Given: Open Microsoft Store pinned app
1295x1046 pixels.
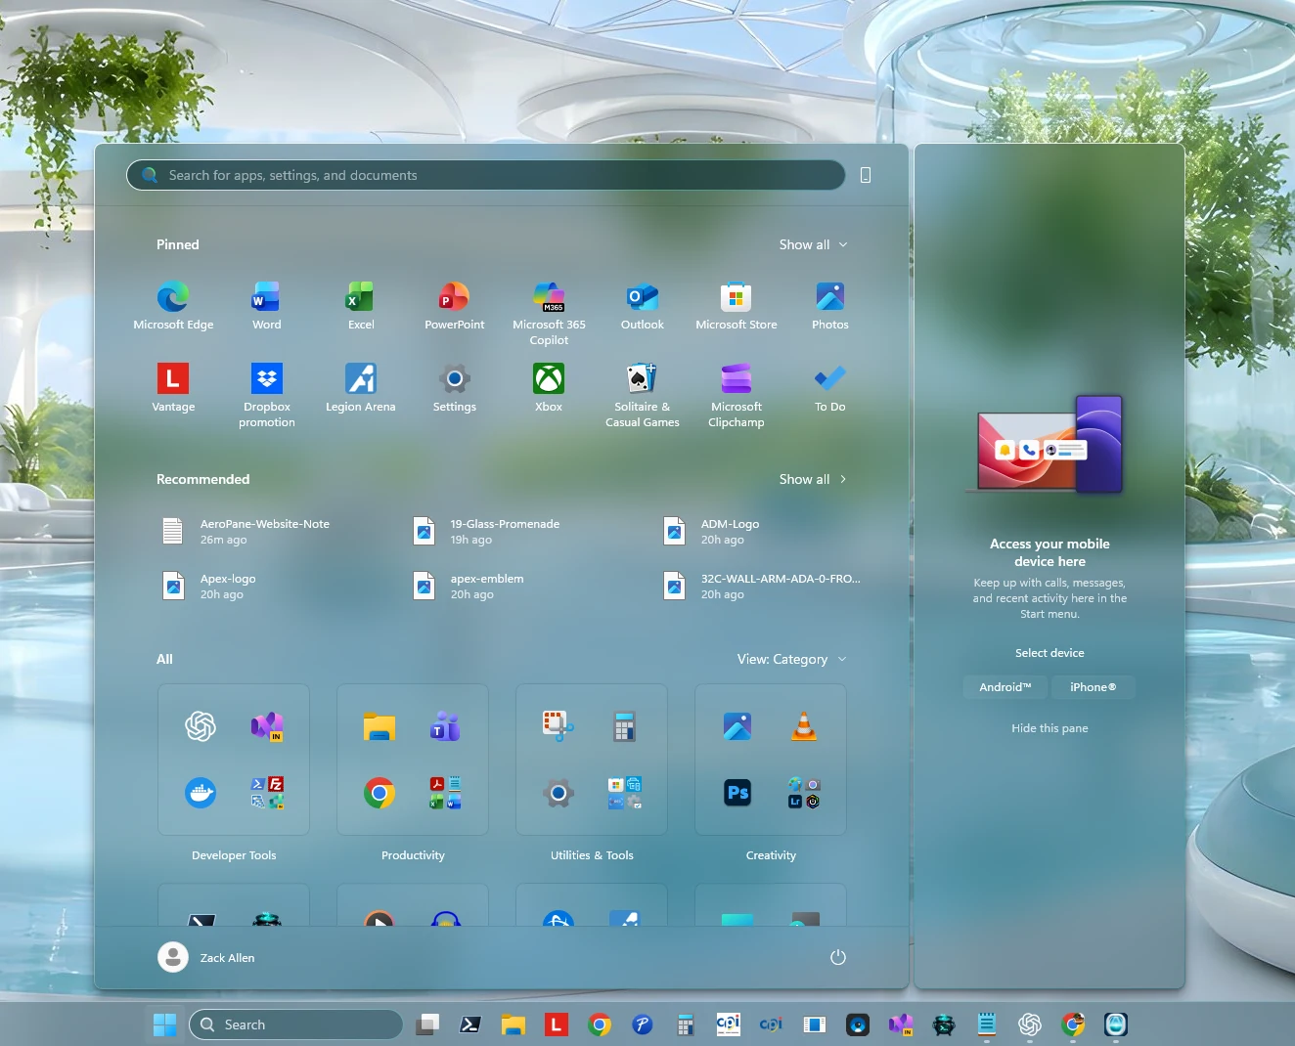Looking at the screenshot, I should click(736, 306).
